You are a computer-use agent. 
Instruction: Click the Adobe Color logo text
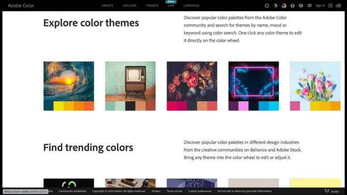tap(21, 5)
